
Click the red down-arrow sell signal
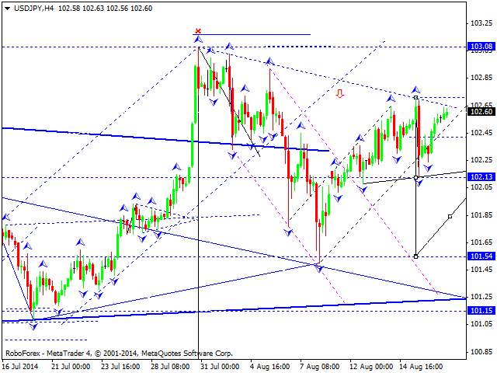(x=340, y=93)
